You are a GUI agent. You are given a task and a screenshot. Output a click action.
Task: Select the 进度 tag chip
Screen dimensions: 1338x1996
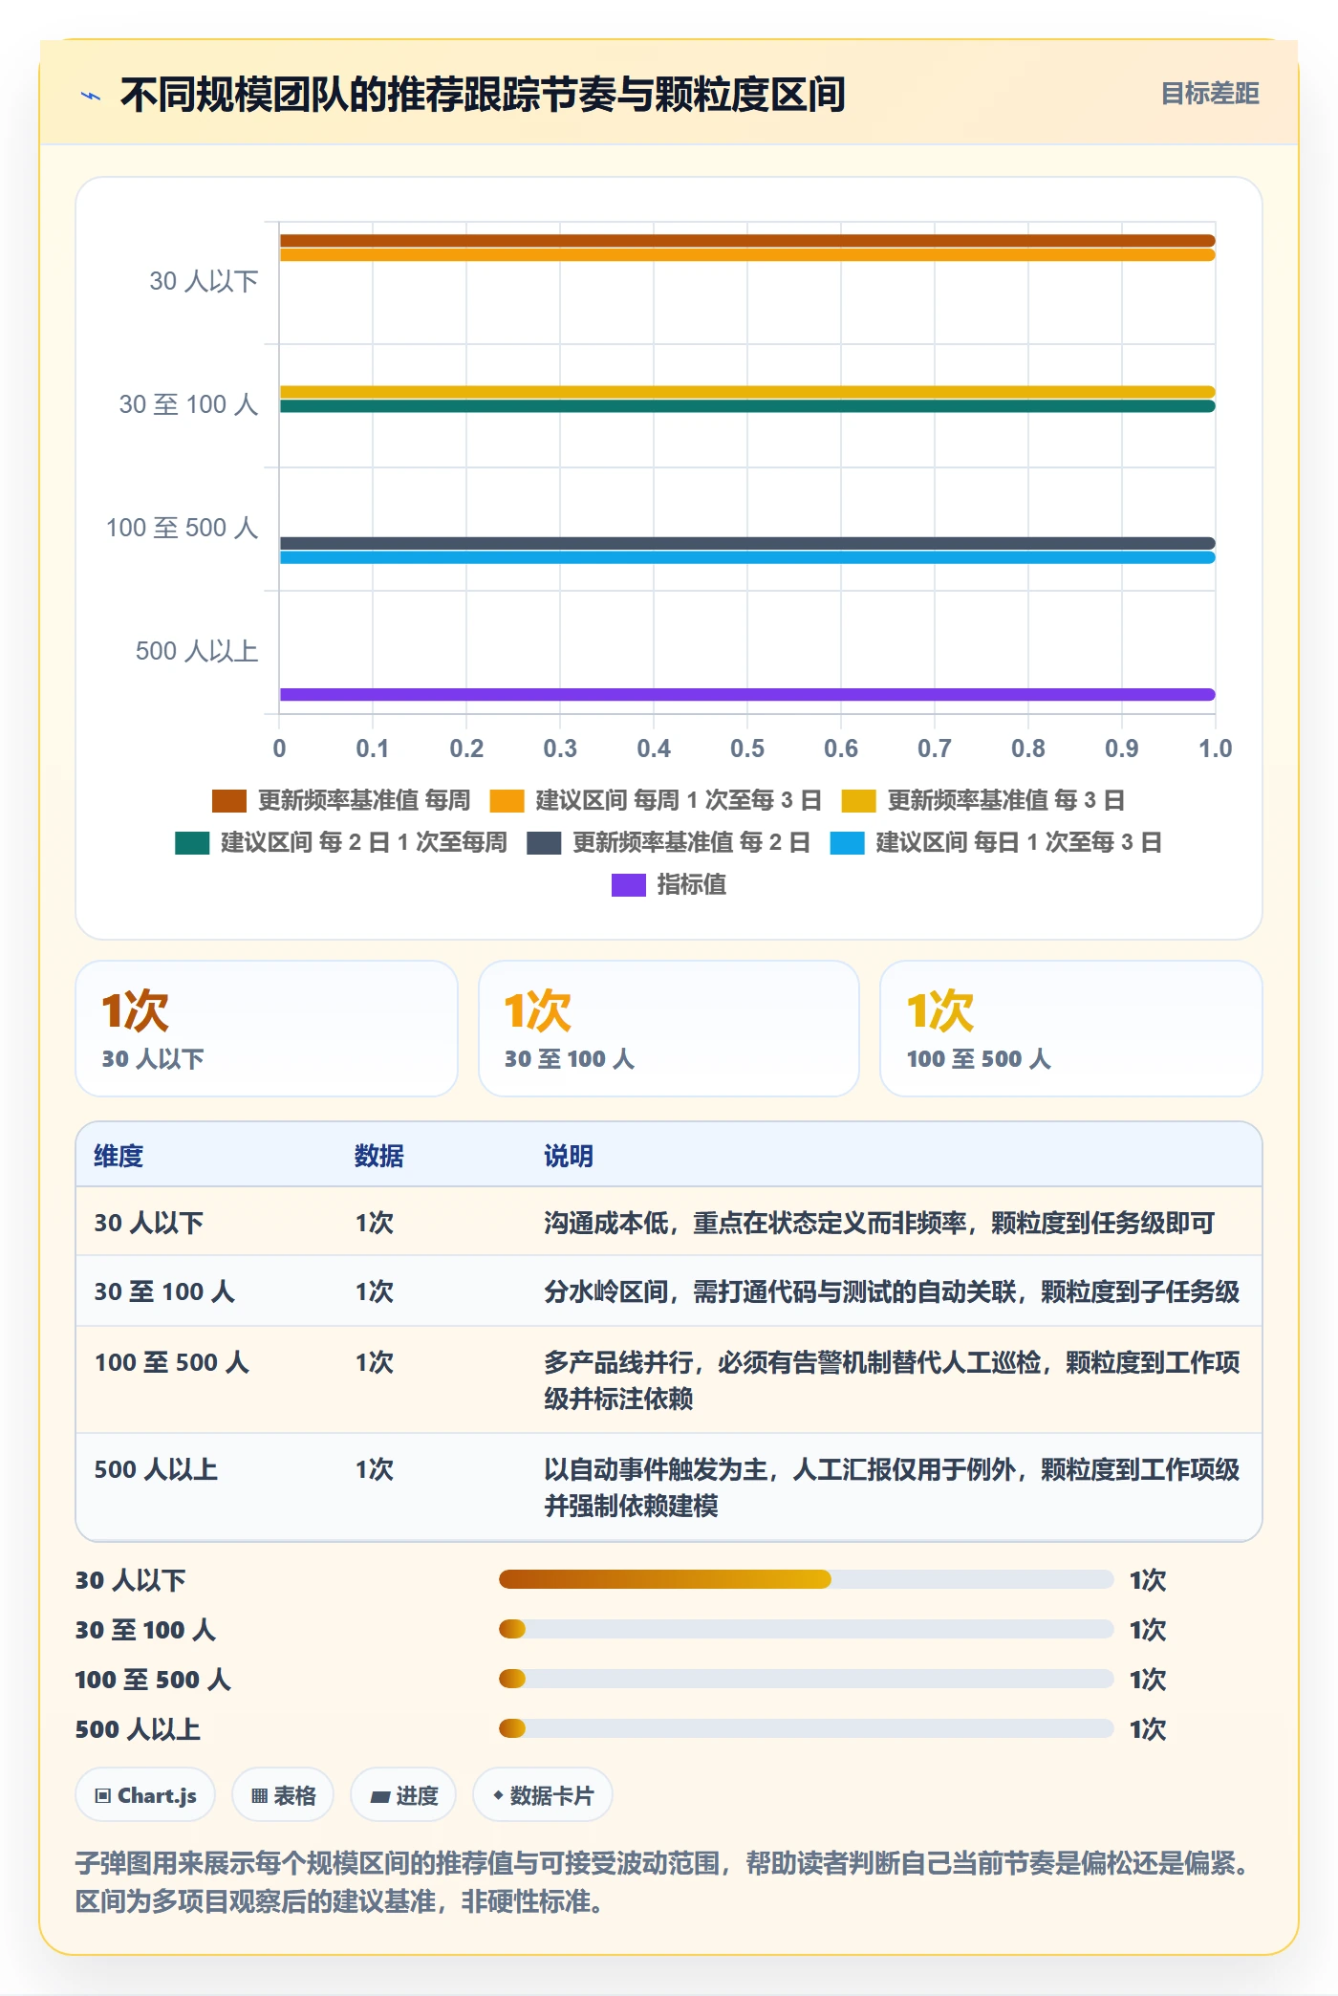click(x=403, y=1795)
